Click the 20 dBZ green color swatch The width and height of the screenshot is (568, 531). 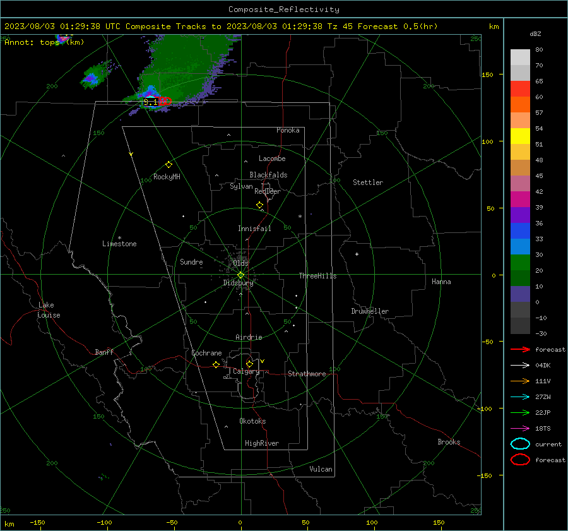520,263
